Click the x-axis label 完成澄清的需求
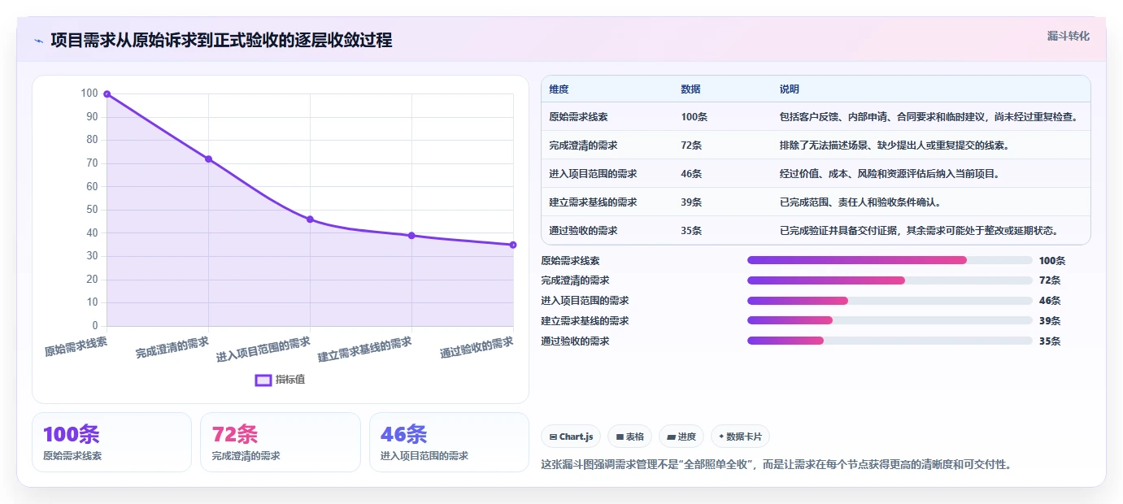1123x504 pixels. [x=172, y=348]
